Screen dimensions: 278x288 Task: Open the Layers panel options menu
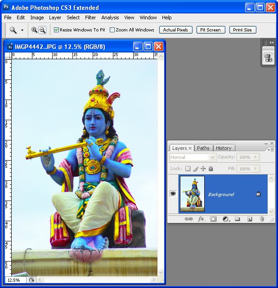[271, 150]
